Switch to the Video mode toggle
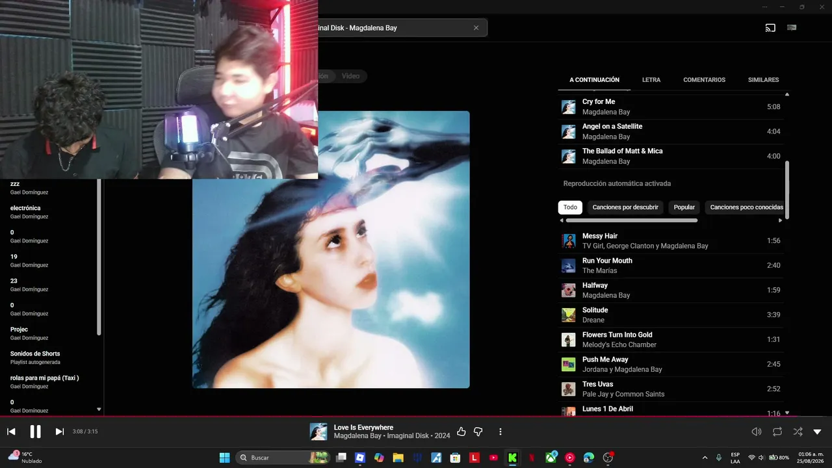Viewport: 832px width, 468px height. pyautogui.click(x=350, y=76)
